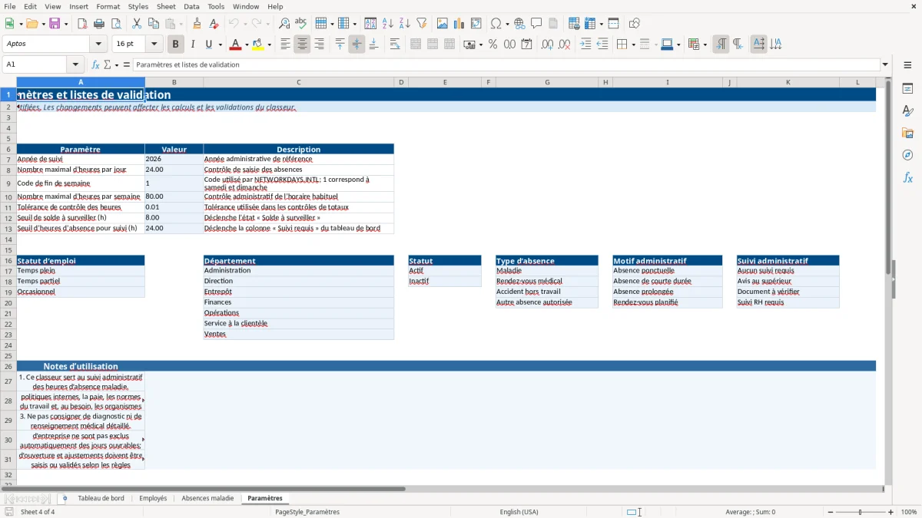Cut the selected cells
The width and height of the screenshot is (922, 518).
[136, 24]
